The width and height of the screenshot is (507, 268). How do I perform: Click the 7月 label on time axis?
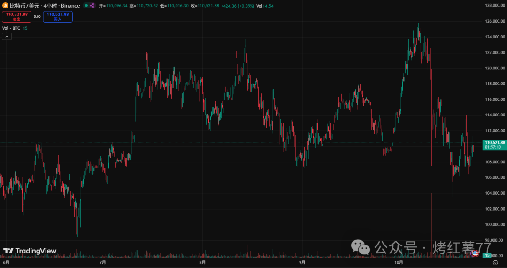(103, 263)
